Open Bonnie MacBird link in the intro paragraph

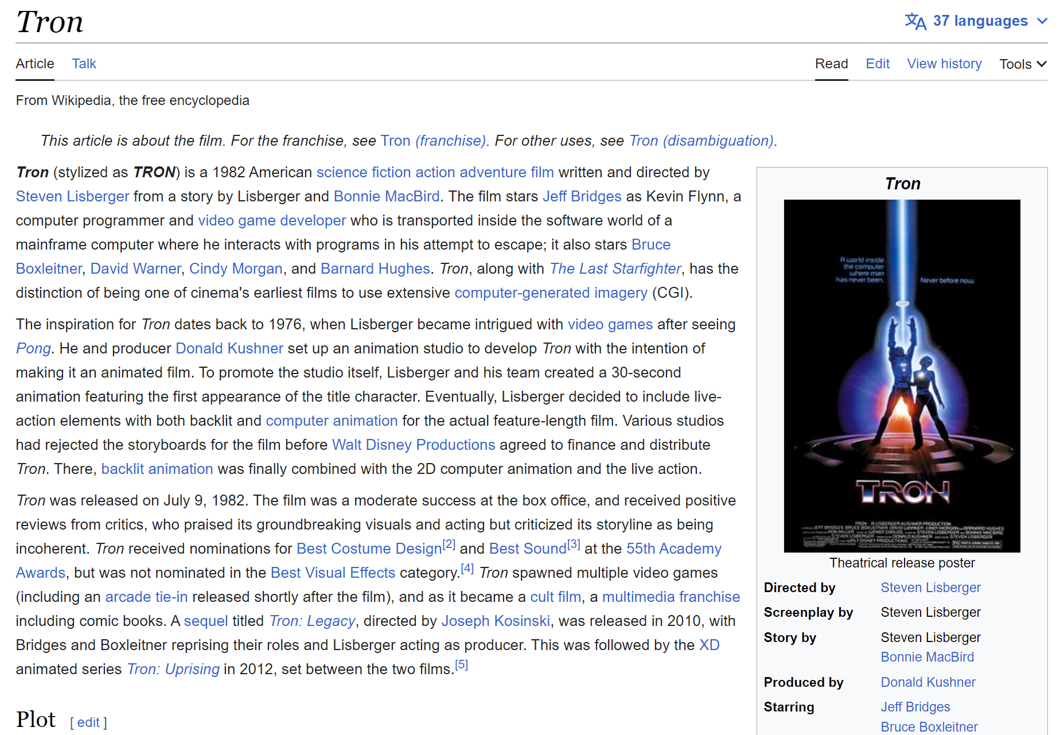click(387, 196)
